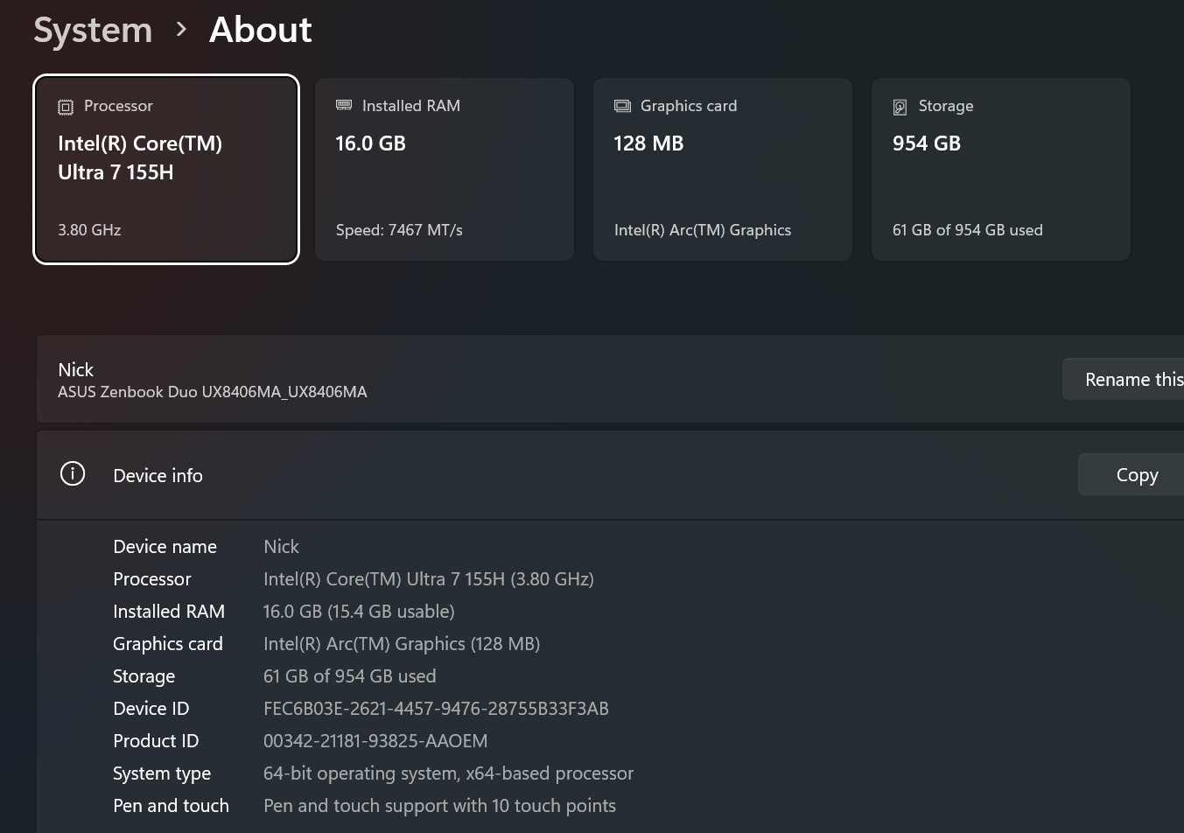Click Pen and touch support value
1184x833 pixels.
(x=439, y=806)
